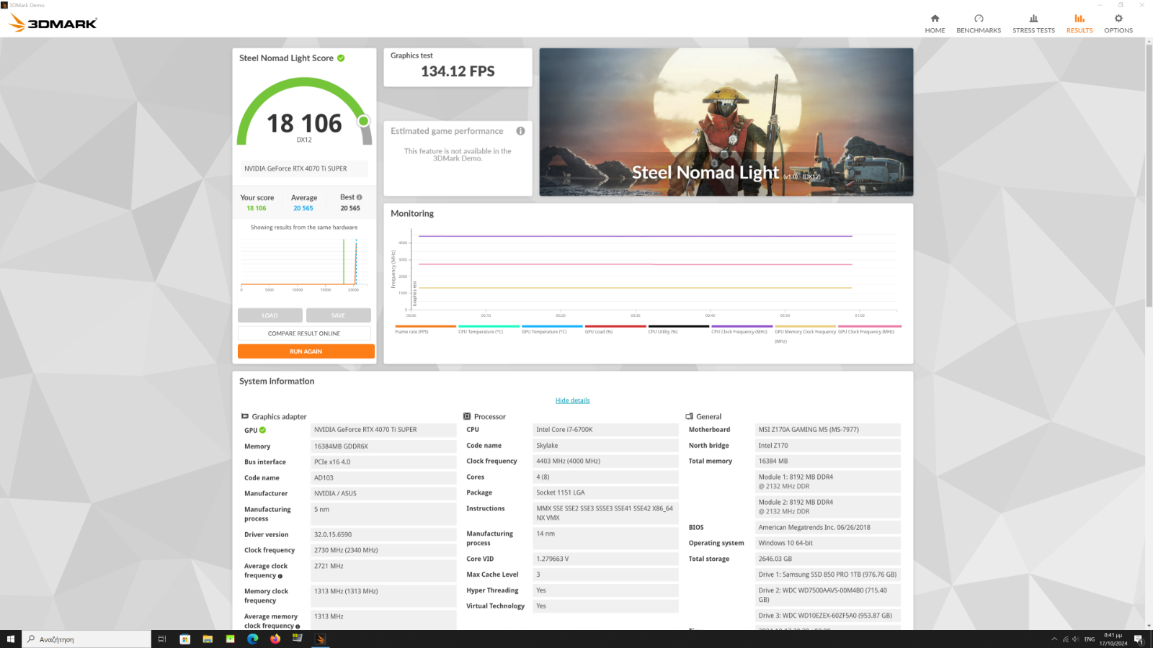Open the Benchmarks section

point(978,23)
